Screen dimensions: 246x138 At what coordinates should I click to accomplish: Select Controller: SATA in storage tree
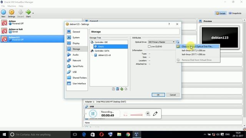point(102,51)
